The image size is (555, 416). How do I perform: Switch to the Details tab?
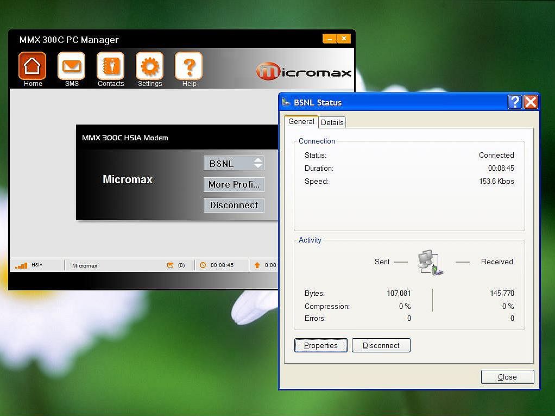[x=332, y=122]
